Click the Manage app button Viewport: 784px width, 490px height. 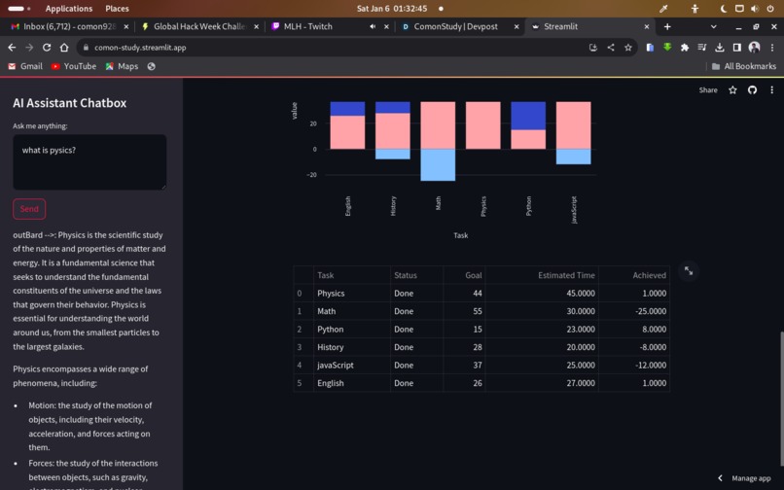(751, 478)
